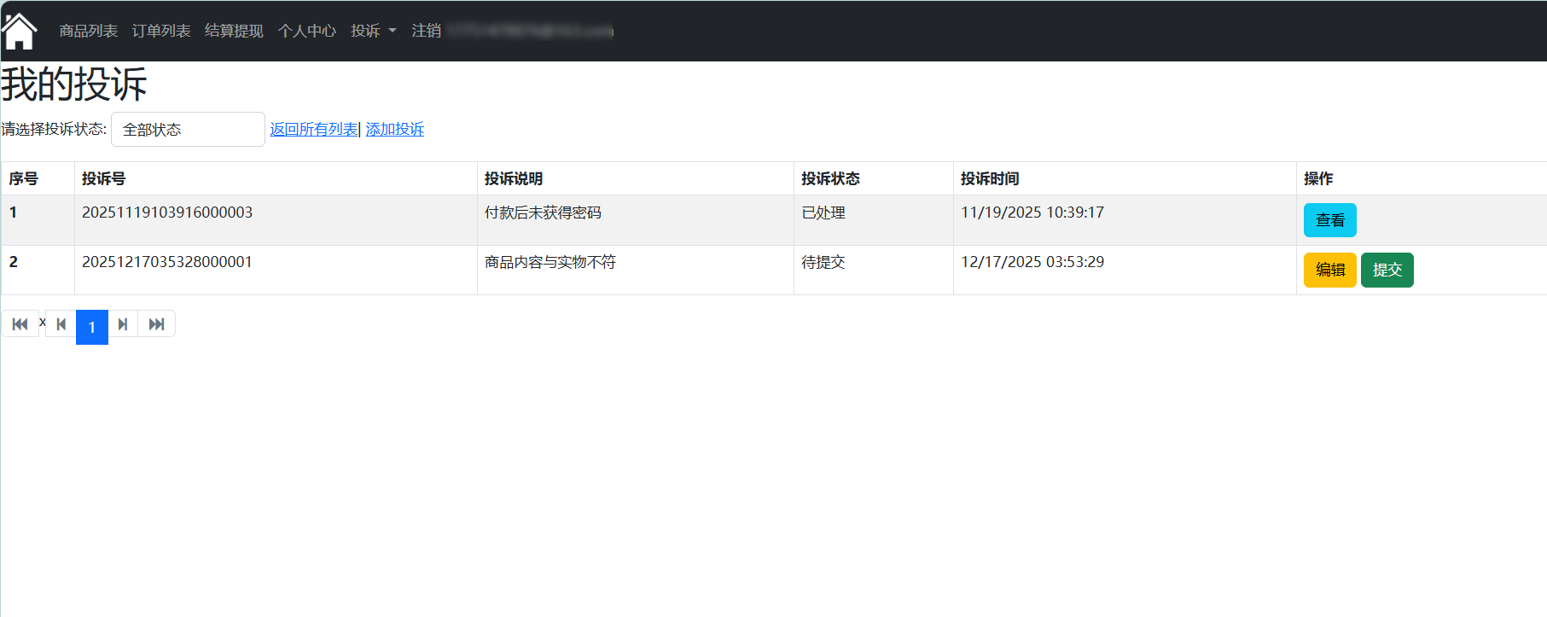Open 订单列表 in navigation bar

tap(161, 32)
